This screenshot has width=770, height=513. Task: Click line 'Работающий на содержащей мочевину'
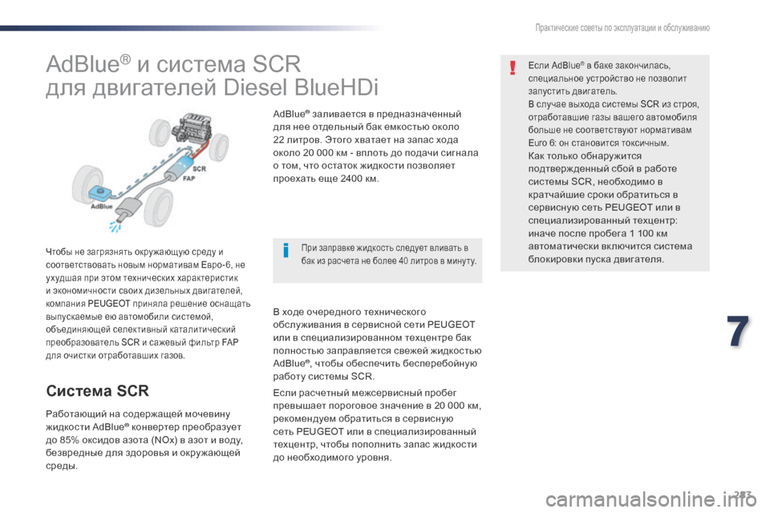tap(138, 414)
